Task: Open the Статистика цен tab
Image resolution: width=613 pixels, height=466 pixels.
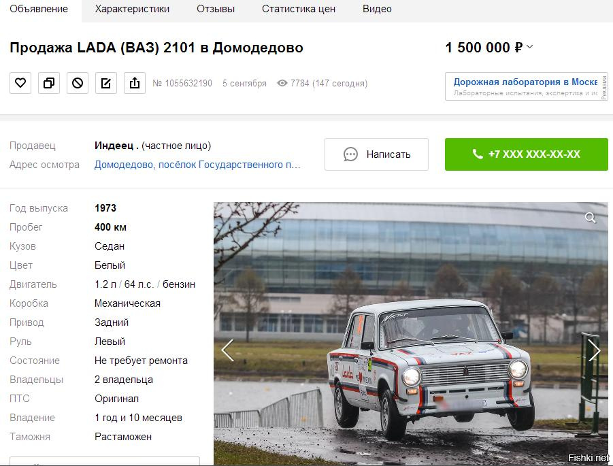Action: click(299, 9)
